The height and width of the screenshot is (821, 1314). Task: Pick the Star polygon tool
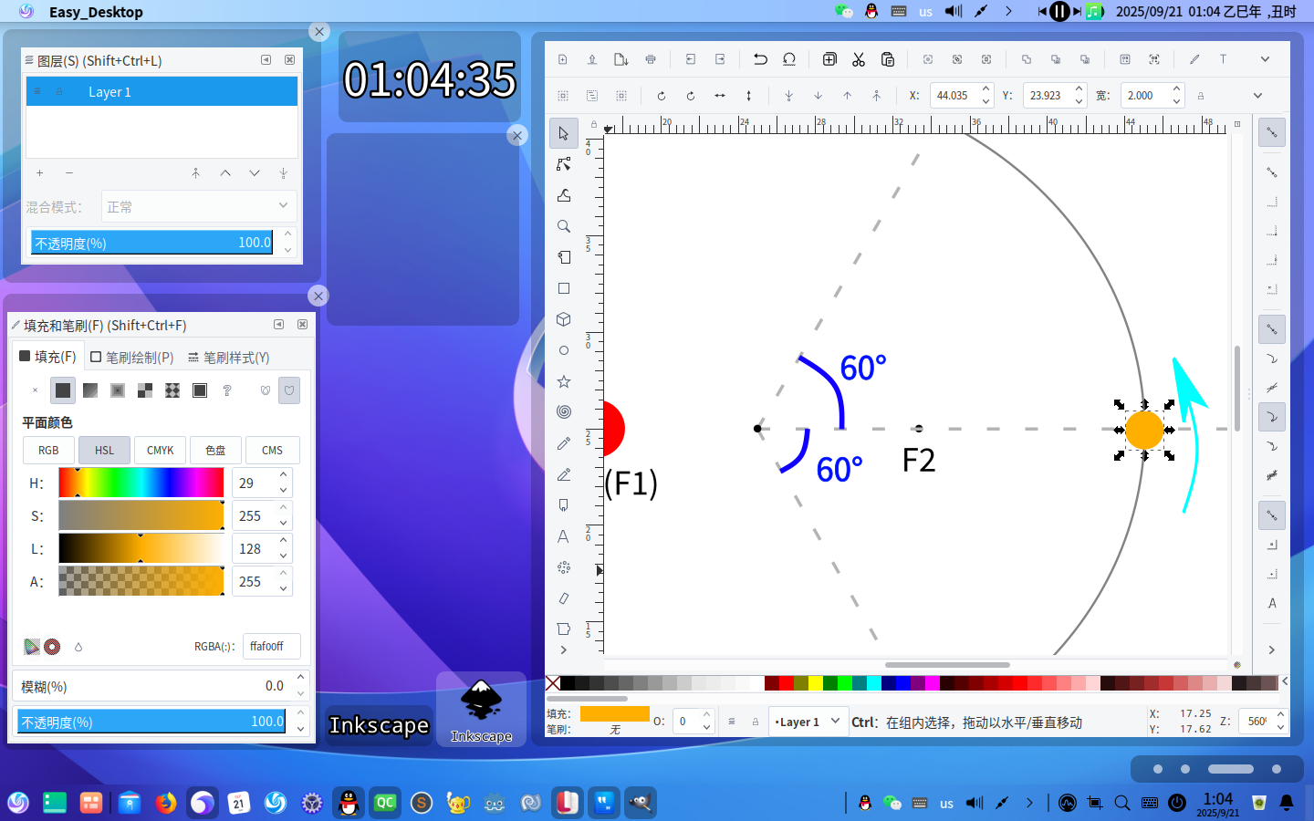coord(564,381)
